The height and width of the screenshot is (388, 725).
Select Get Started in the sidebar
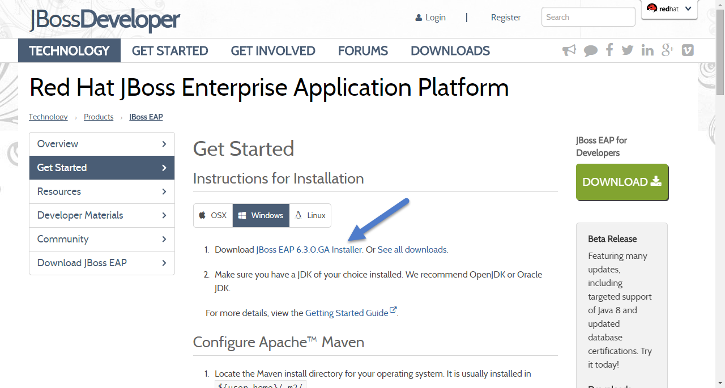coord(102,168)
